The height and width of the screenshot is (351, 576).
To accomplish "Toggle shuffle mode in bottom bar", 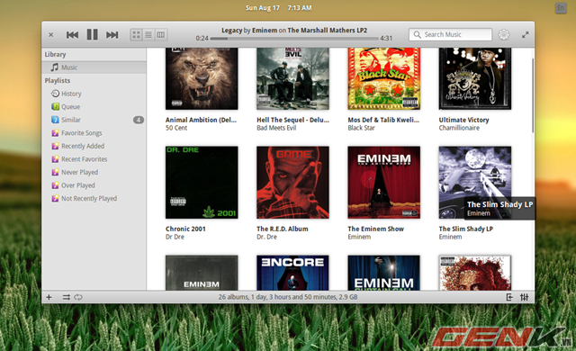I will [x=66, y=297].
